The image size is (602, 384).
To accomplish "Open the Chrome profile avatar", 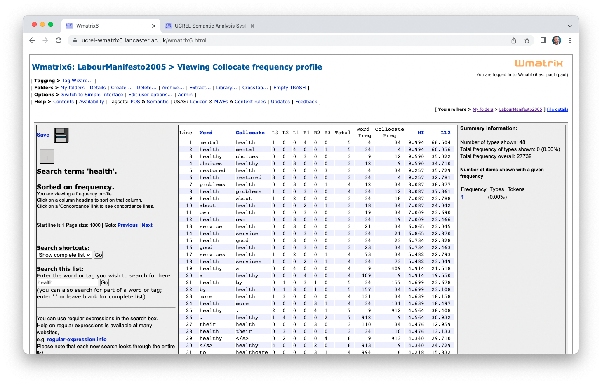I will pyautogui.click(x=557, y=40).
